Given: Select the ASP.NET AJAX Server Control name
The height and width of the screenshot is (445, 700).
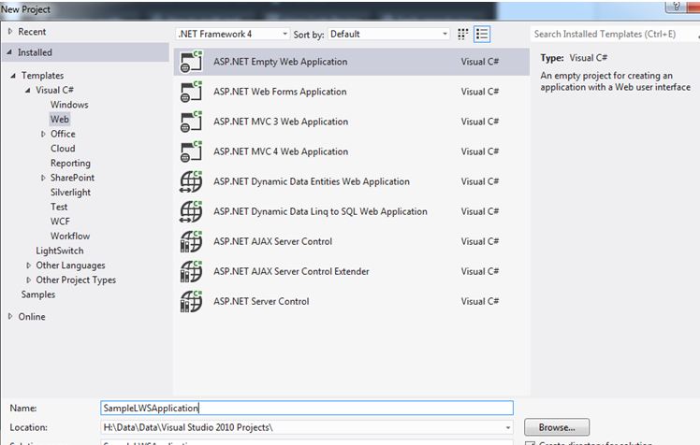Looking at the screenshot, I should point(272,241).
